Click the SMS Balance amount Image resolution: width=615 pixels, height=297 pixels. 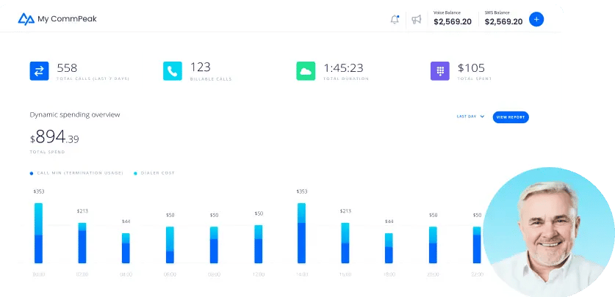pos(503,22)
